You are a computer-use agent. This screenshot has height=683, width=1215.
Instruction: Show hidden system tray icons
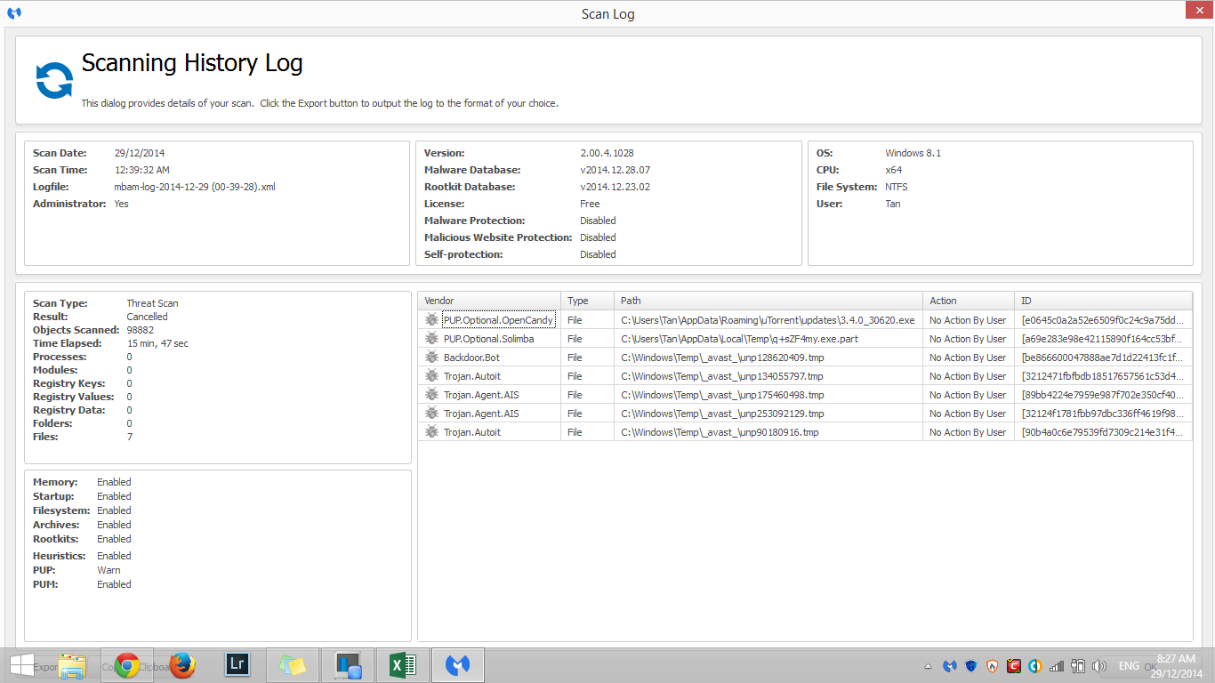click(x=929, y=666)
